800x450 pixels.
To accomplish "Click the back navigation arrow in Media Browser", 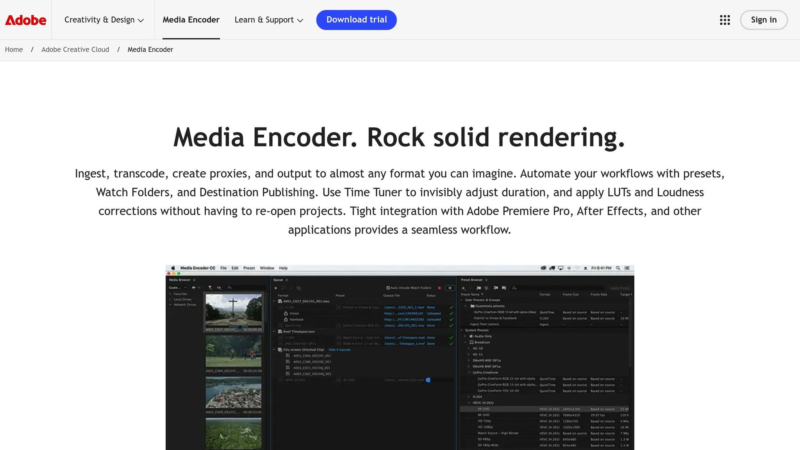I will coord(194,287).
